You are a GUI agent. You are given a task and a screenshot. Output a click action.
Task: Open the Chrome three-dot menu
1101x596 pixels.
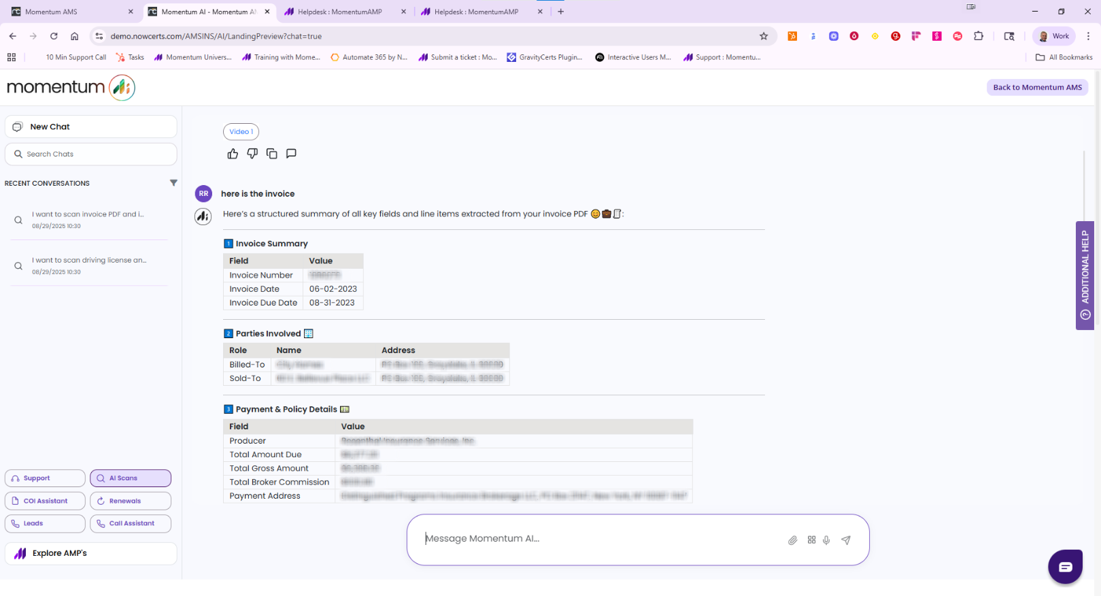tap(1088, 36)
